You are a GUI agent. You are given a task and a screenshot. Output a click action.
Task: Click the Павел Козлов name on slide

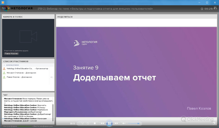pos(199,109)
